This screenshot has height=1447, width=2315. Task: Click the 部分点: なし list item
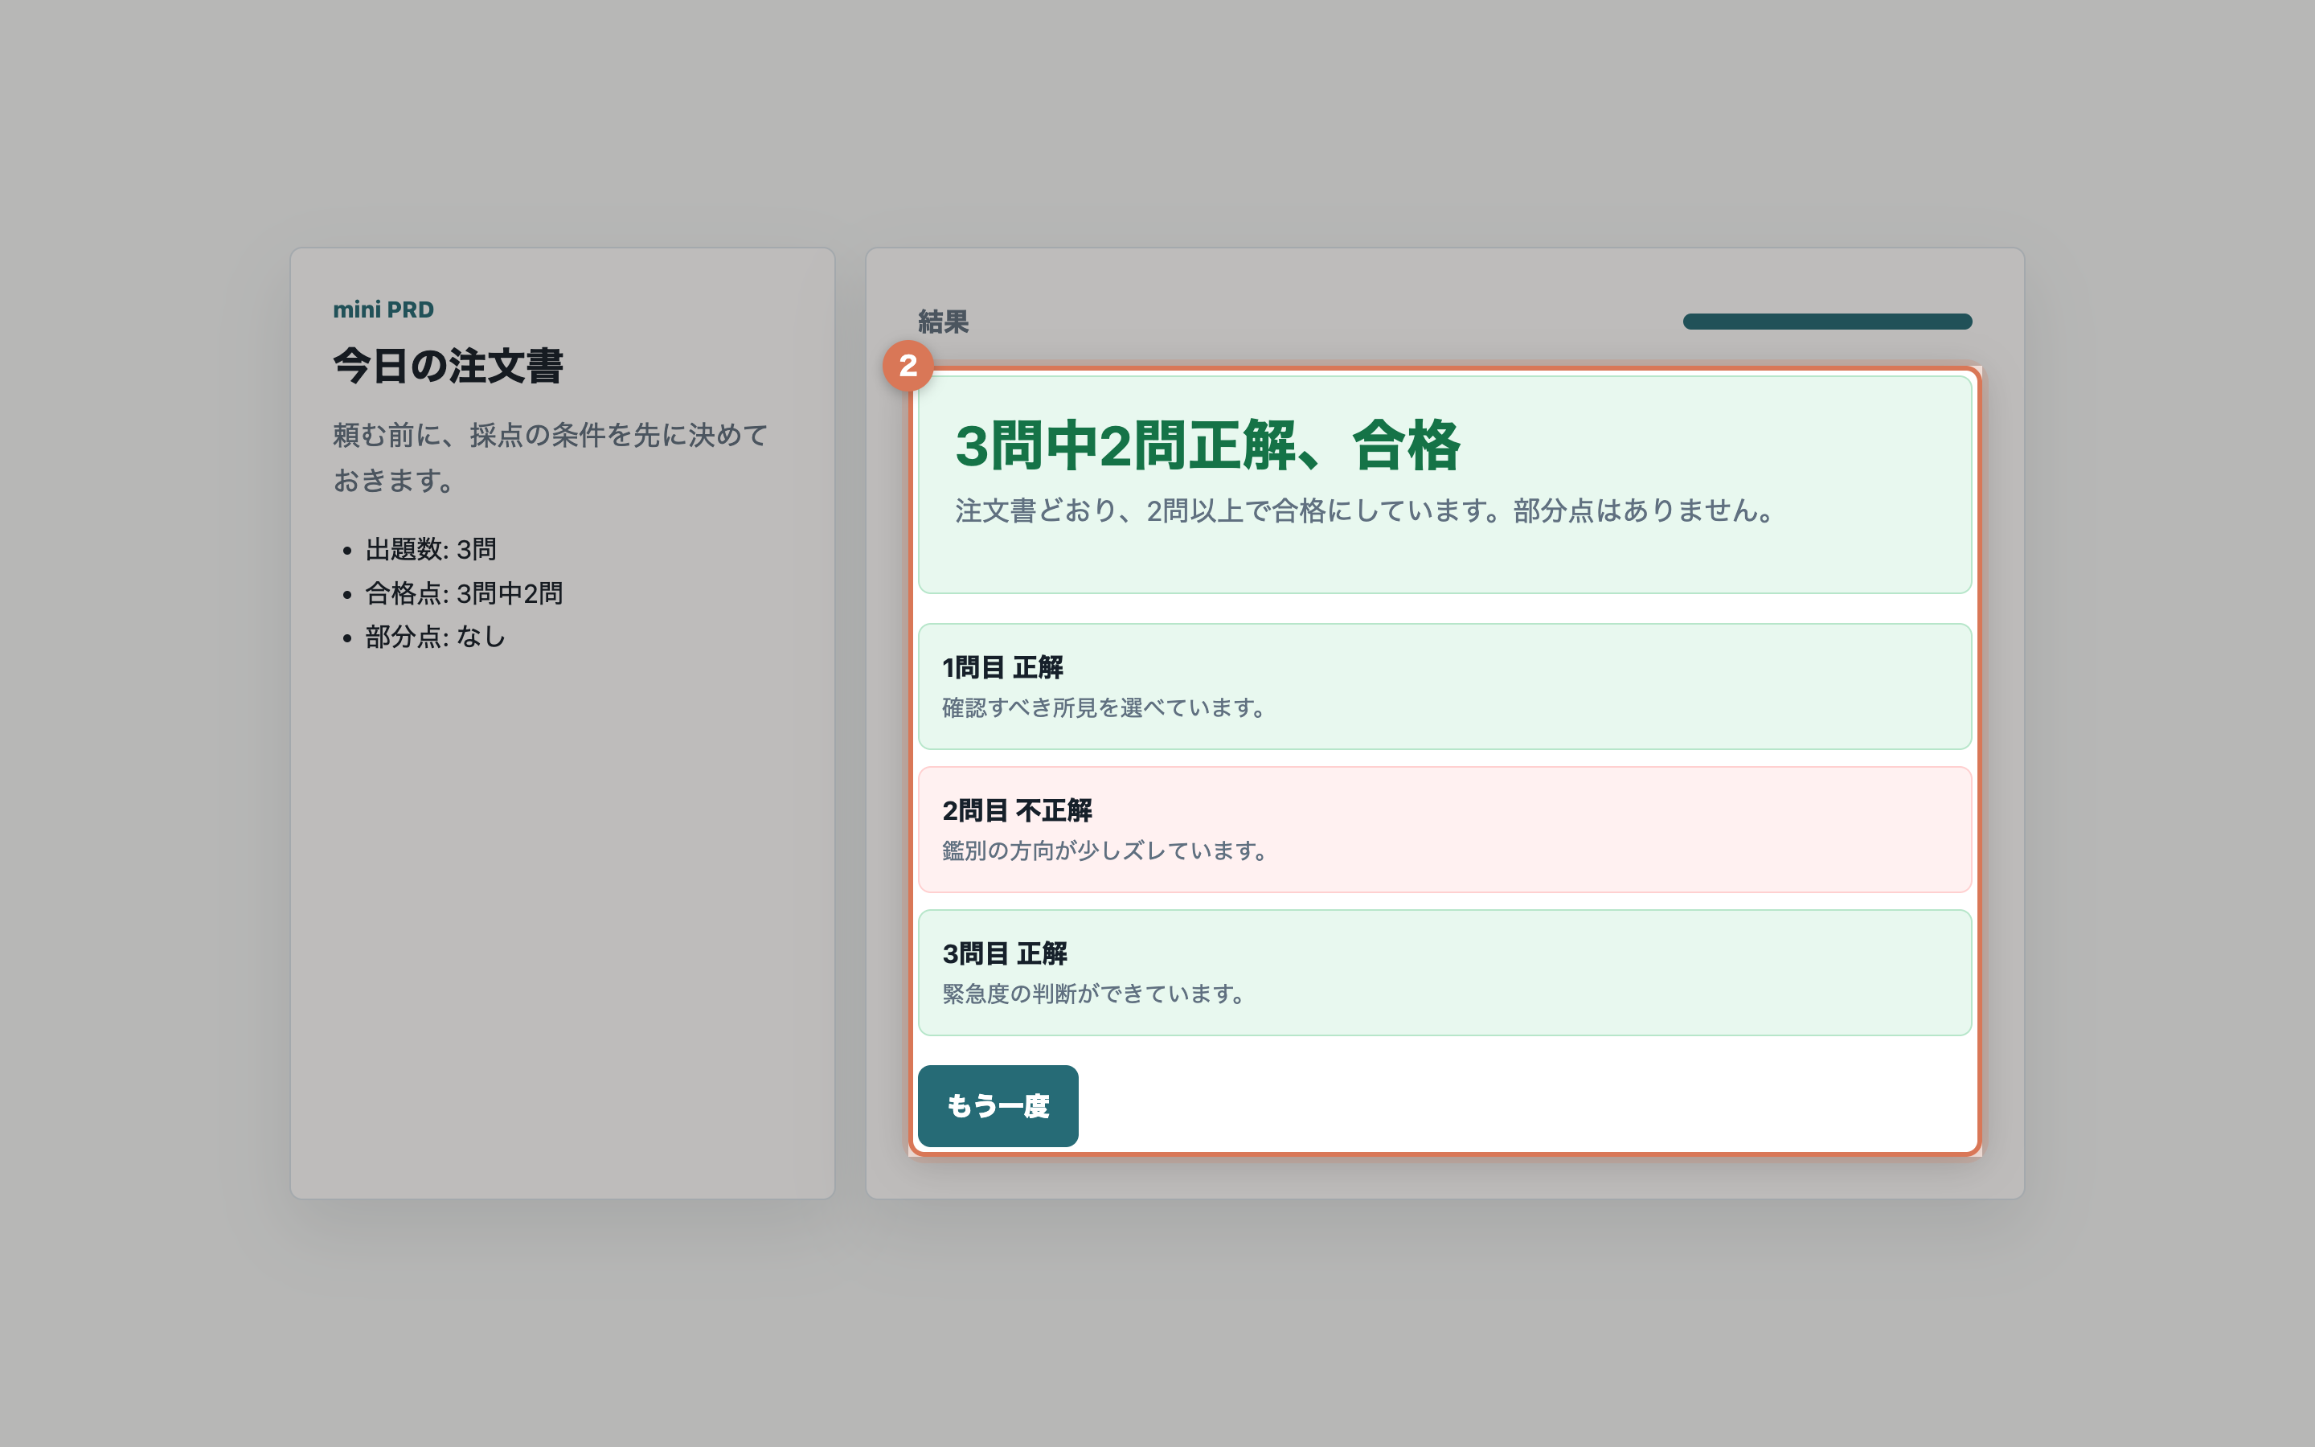coord(435,637)
